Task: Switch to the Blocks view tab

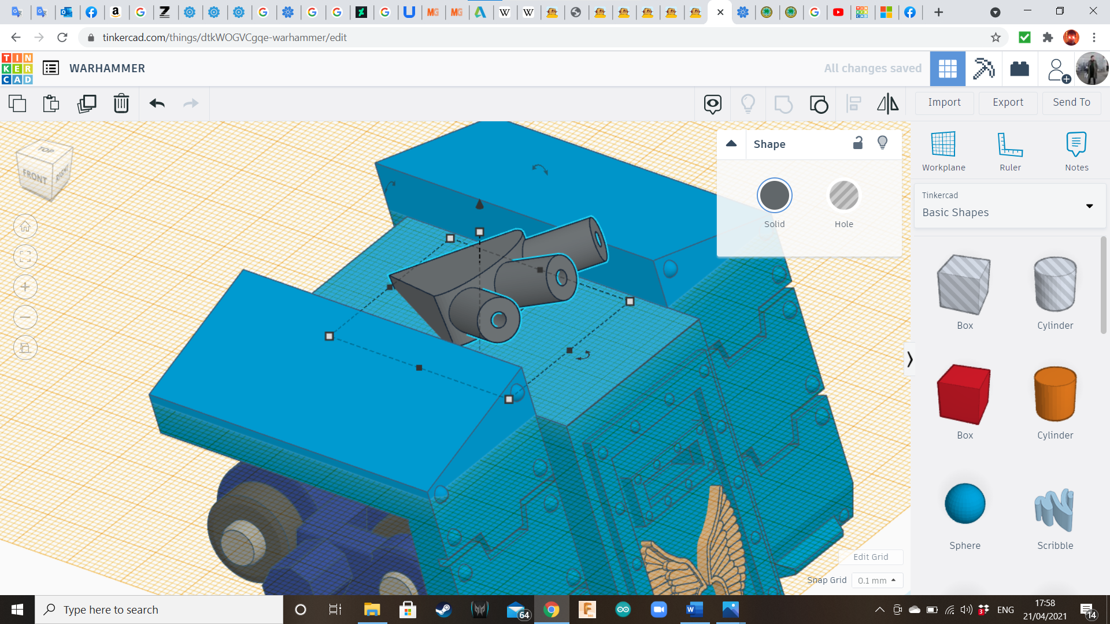Action: pos(983,69)
